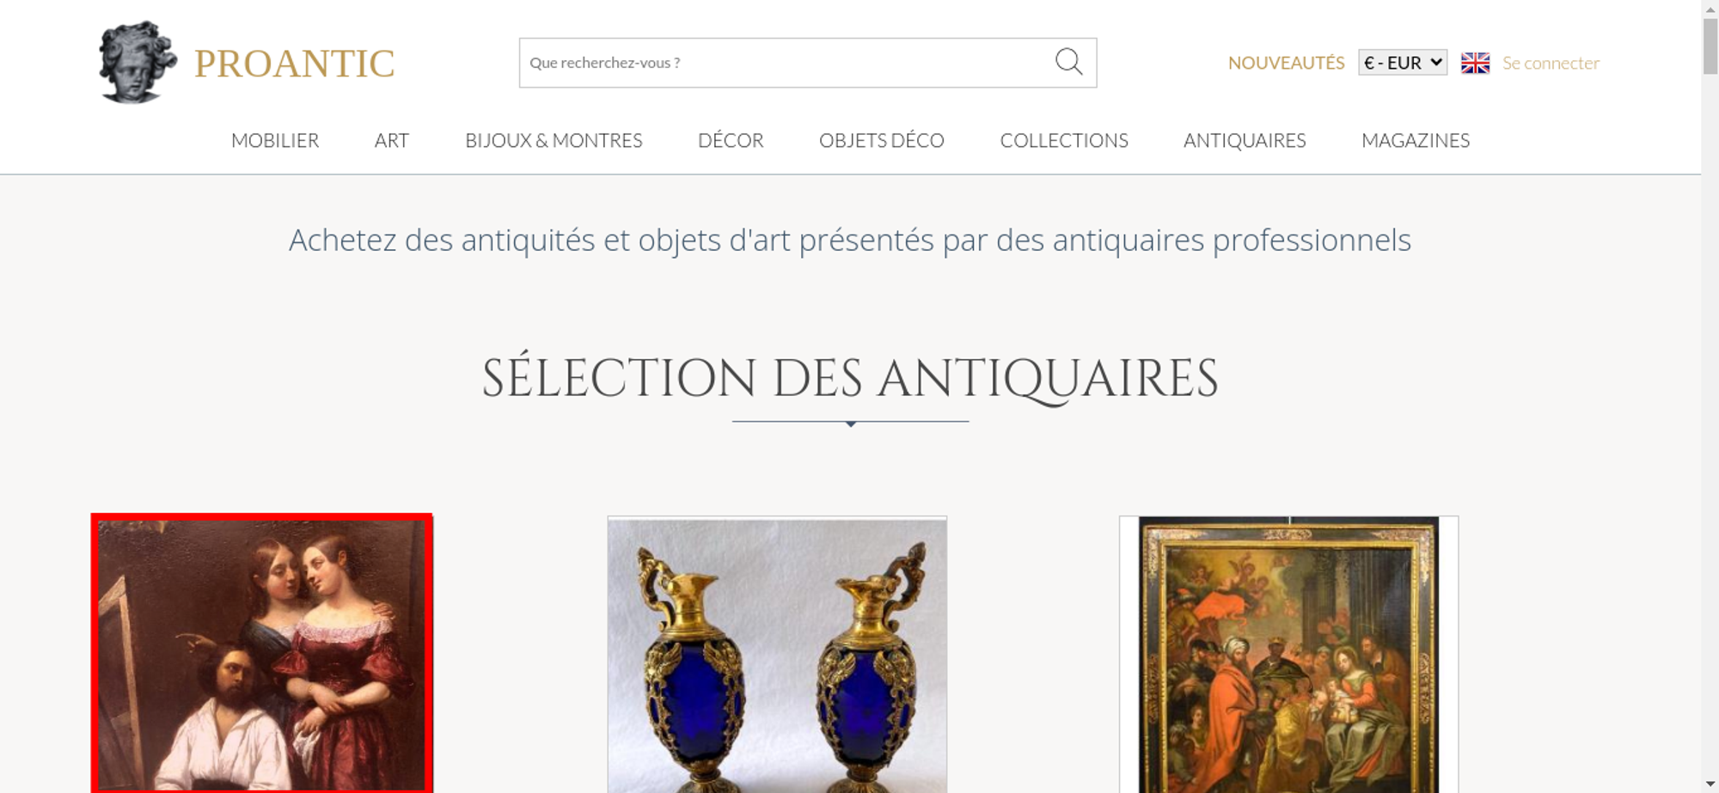Click the UK flag language icon
The image size is (1719, 793).
point(1475,63)
